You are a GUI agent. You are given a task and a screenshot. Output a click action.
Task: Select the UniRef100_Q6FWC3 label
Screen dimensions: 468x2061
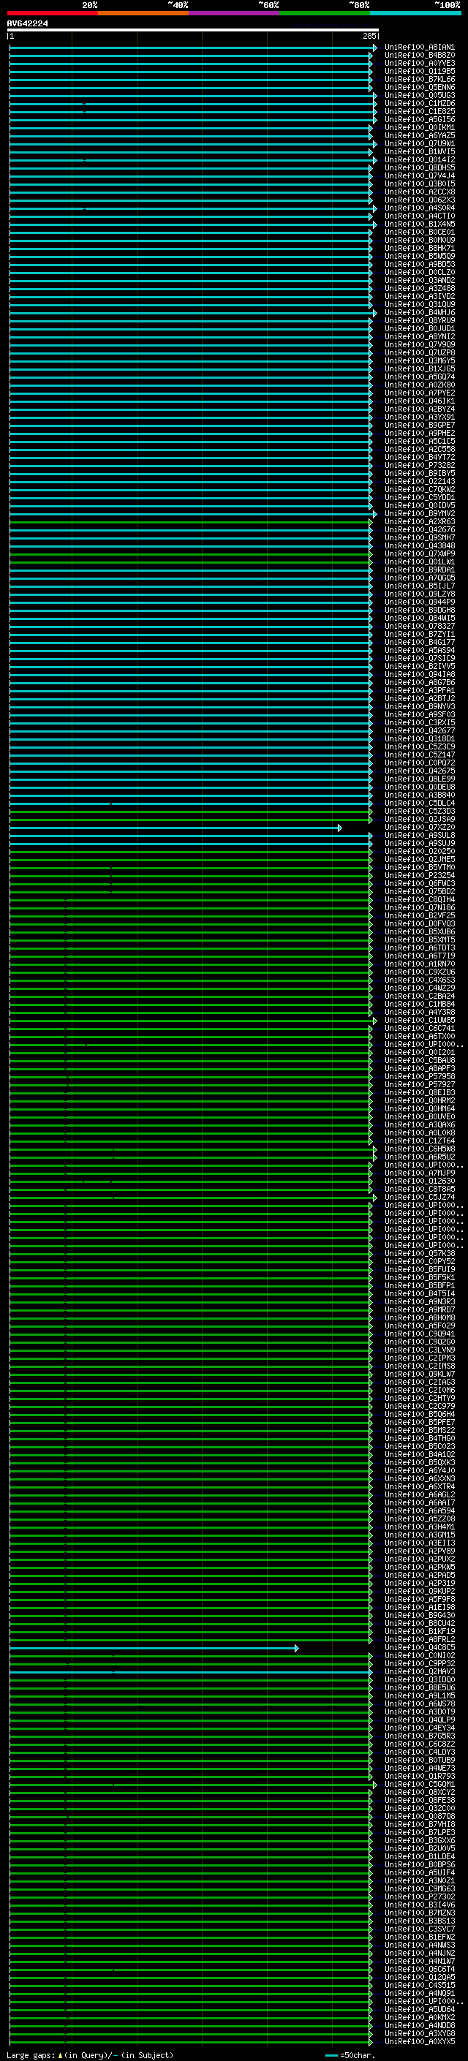tap(419, 883)
